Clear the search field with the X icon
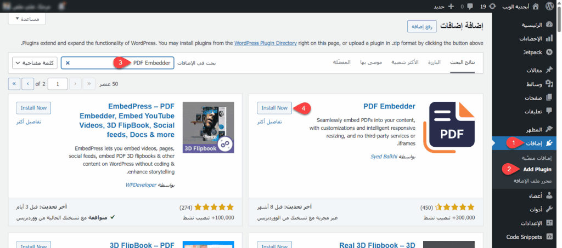The image size is (562, 248). pos(68,63)
